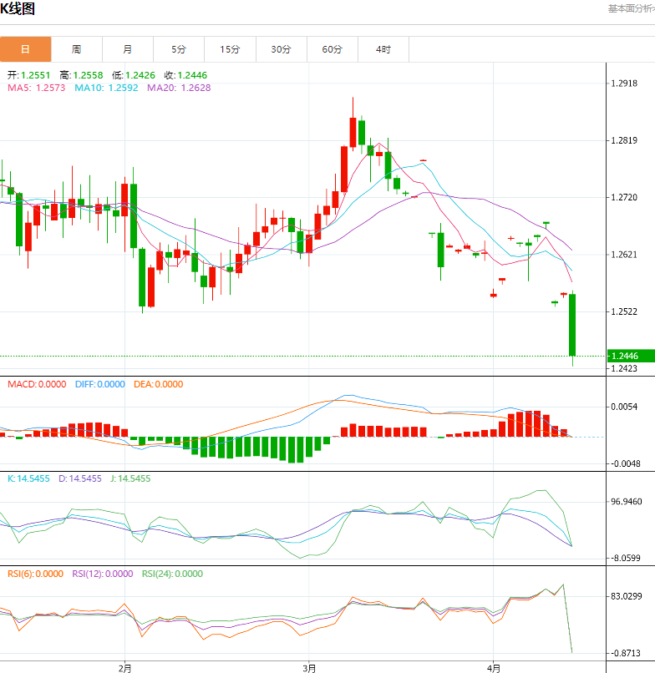655x673 pixels.
Task: Open the 5分 interval tab
Action: (x=179, y=49)
